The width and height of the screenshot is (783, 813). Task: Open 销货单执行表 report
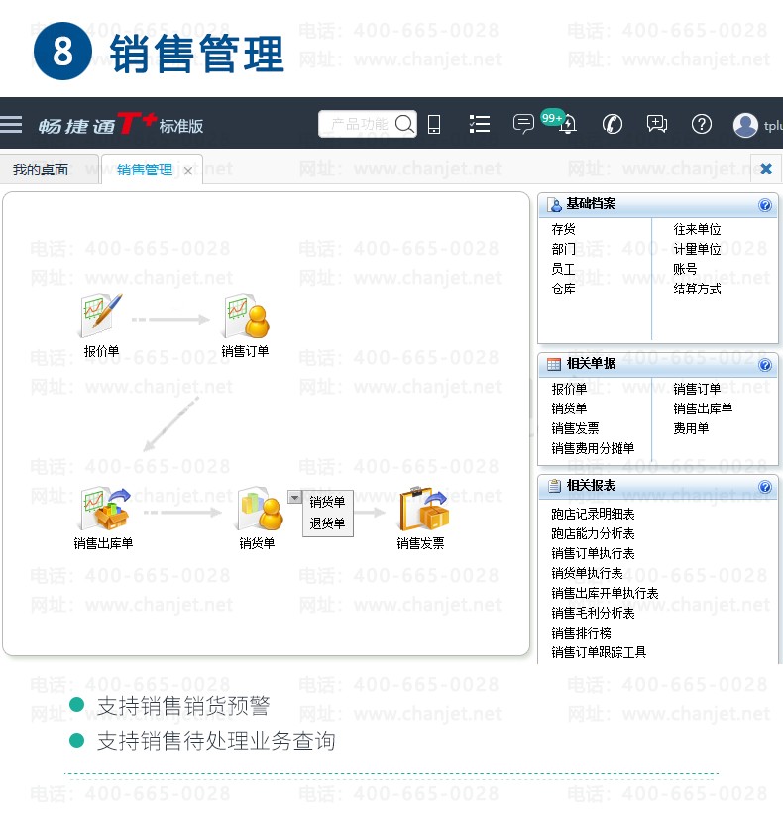(x=587, y=573)
